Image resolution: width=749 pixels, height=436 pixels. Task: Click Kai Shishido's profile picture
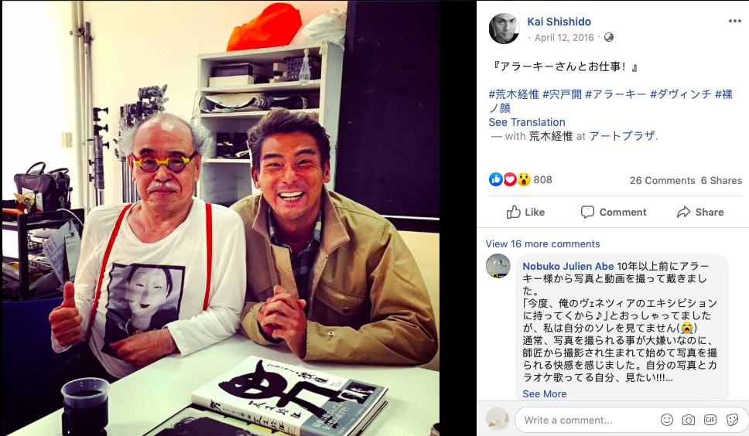pos(504,29)
